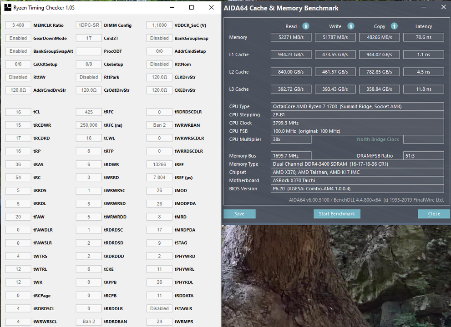Image resolution: width=451 pixels, height=327 pixels.
Task: Click the Copy info icon in AIDA64
Action: (394, 26)
